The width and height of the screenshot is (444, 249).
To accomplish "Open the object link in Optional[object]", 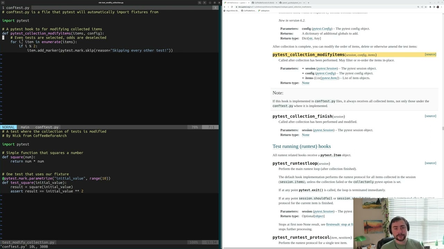I will tap(319, 216).
